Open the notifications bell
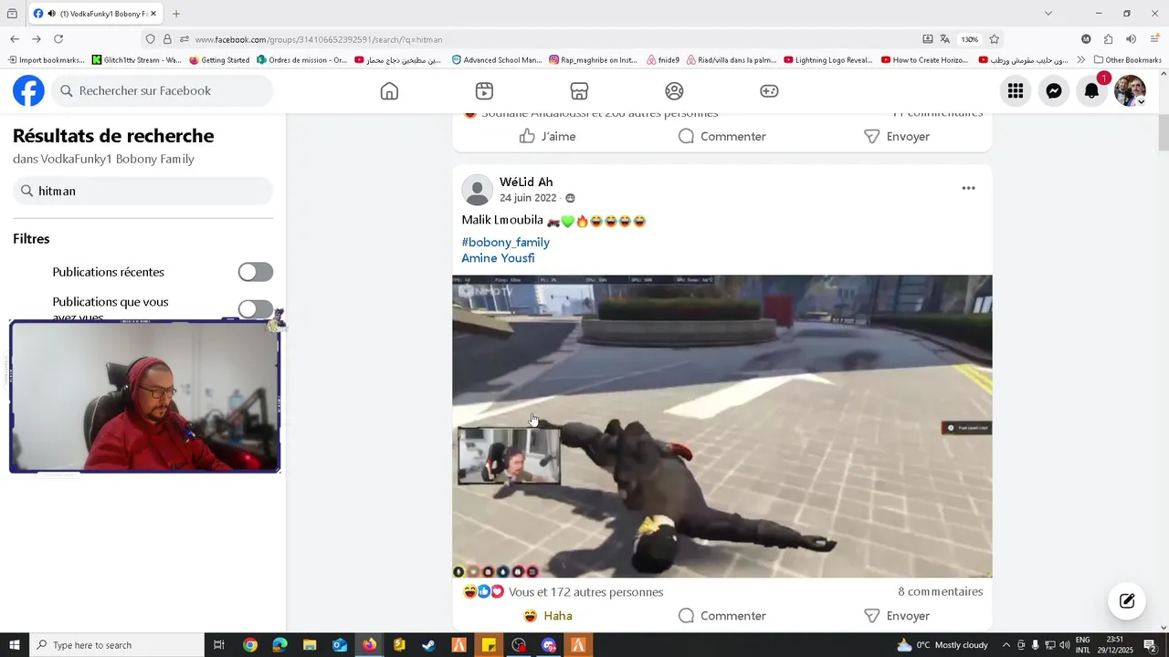Viewport: 1169px width, 657px height. point(1091,90)
